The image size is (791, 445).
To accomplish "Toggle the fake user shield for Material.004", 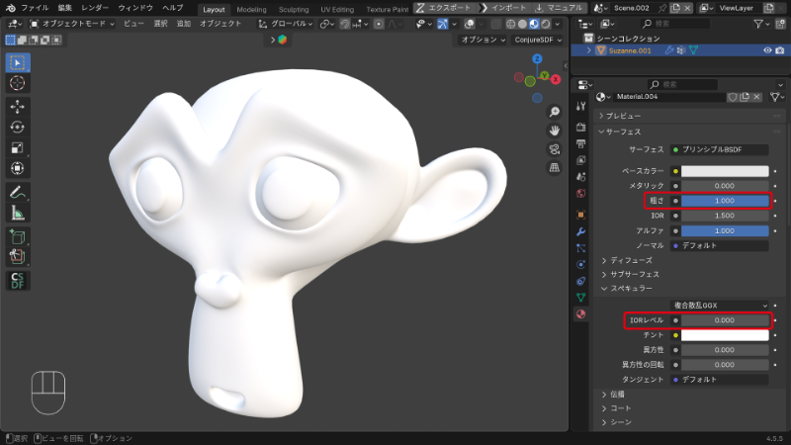I will tap(734, 97).
